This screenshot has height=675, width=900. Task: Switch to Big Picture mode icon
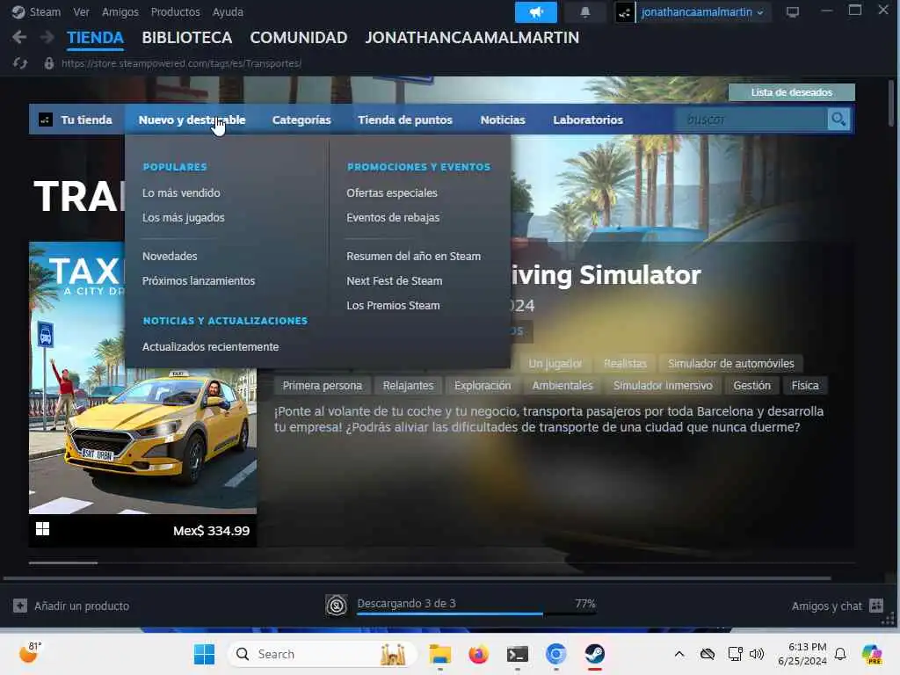tap(793, 12)
